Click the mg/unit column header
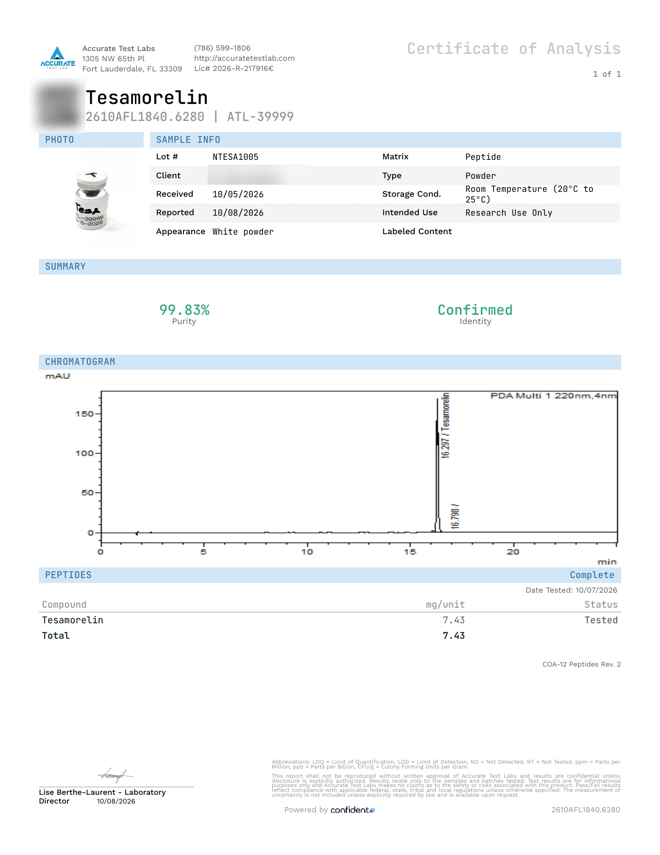The image size is (660, 855). pos(445,605)
